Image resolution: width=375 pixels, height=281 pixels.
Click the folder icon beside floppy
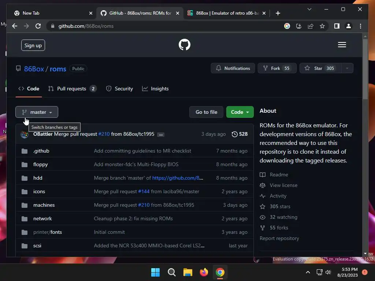(x=25, y=164)
